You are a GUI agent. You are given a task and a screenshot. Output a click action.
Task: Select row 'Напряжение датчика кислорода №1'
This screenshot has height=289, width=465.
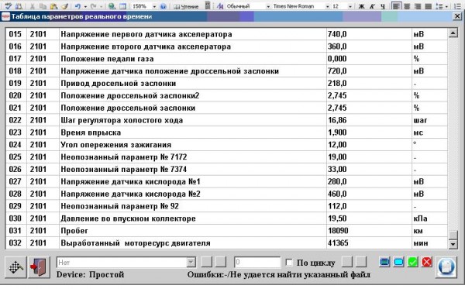pos(226,182)
